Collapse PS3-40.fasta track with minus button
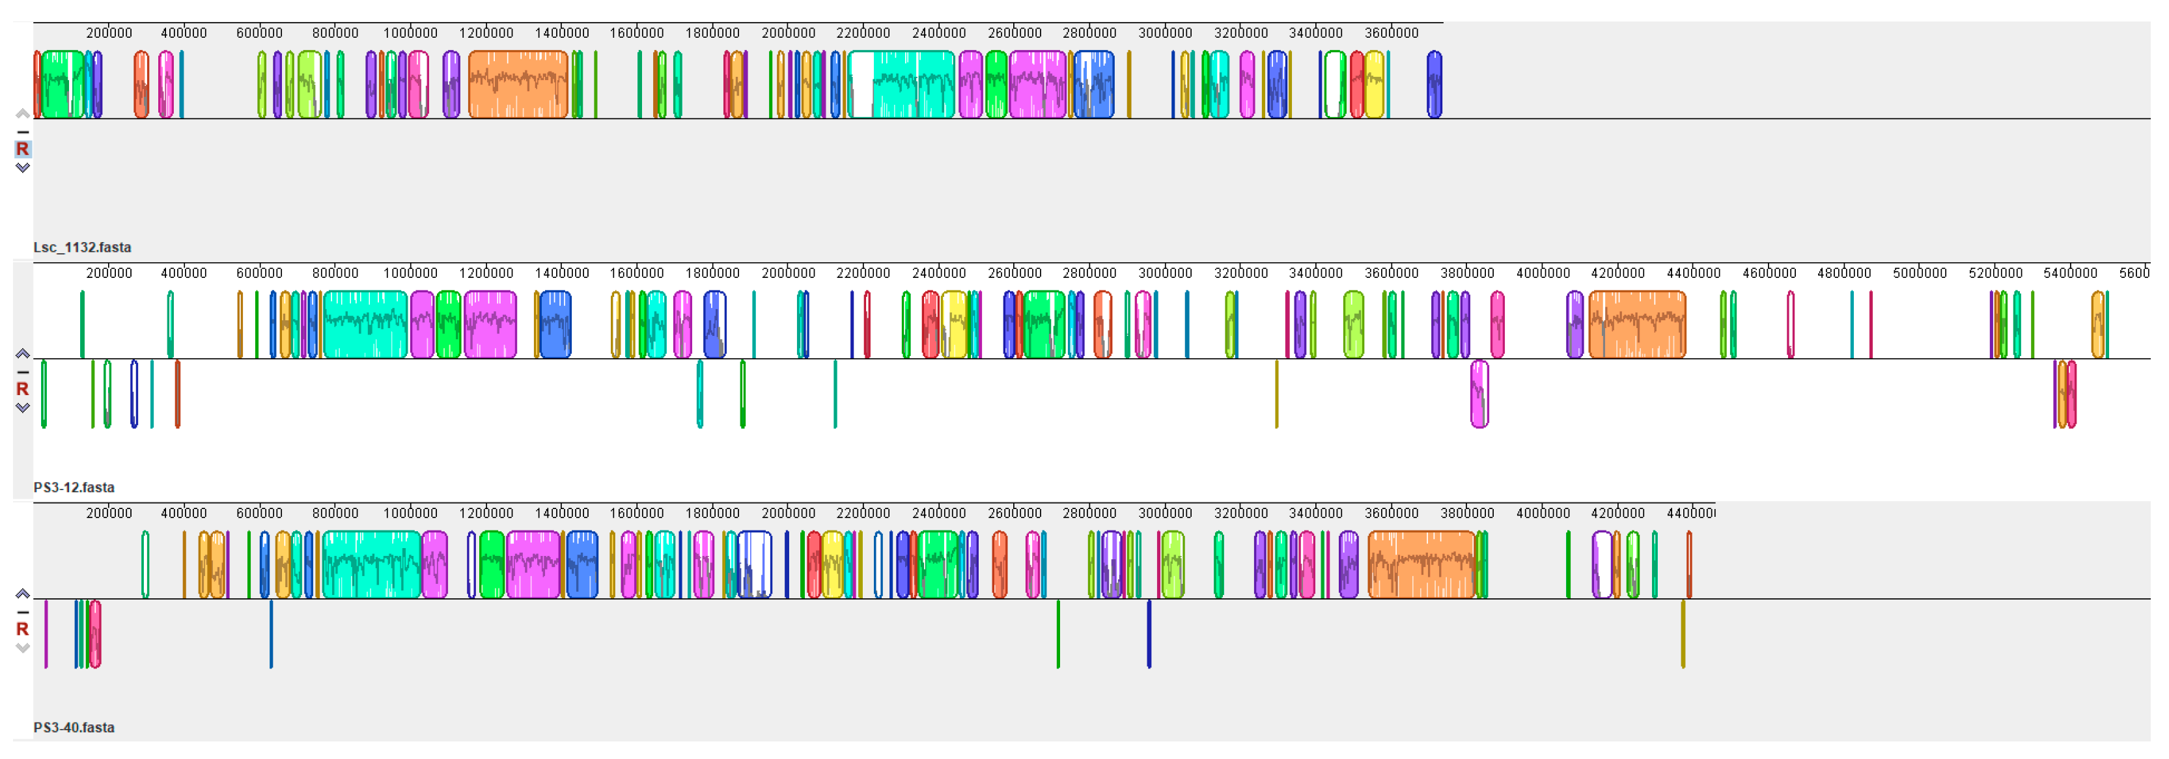Screen dimensions: 2169x759 point(23,613)
